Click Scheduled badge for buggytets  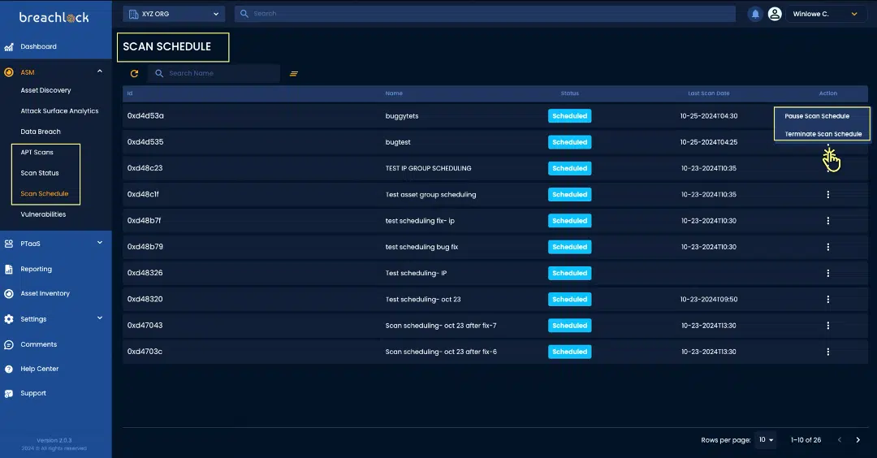pyautogui.click(x=569, y=116)
